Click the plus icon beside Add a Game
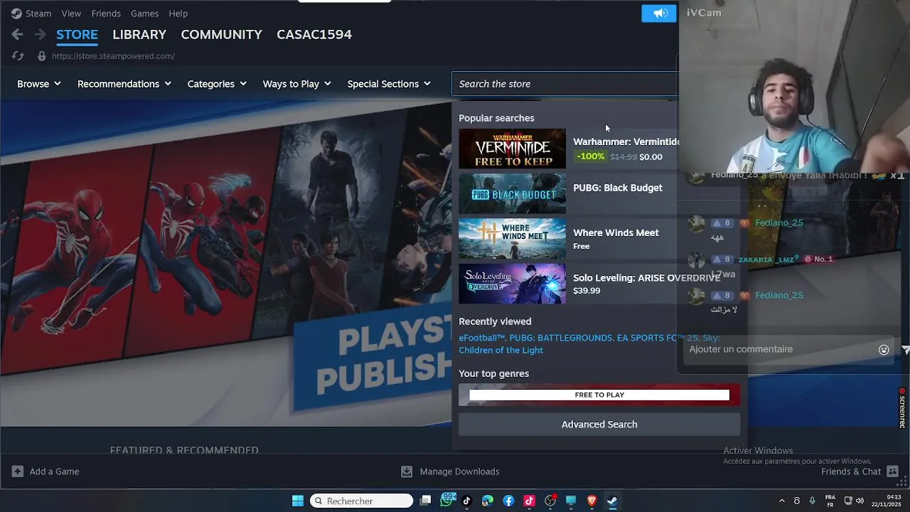This screenshot has height=512, width=910. [18, 471]
